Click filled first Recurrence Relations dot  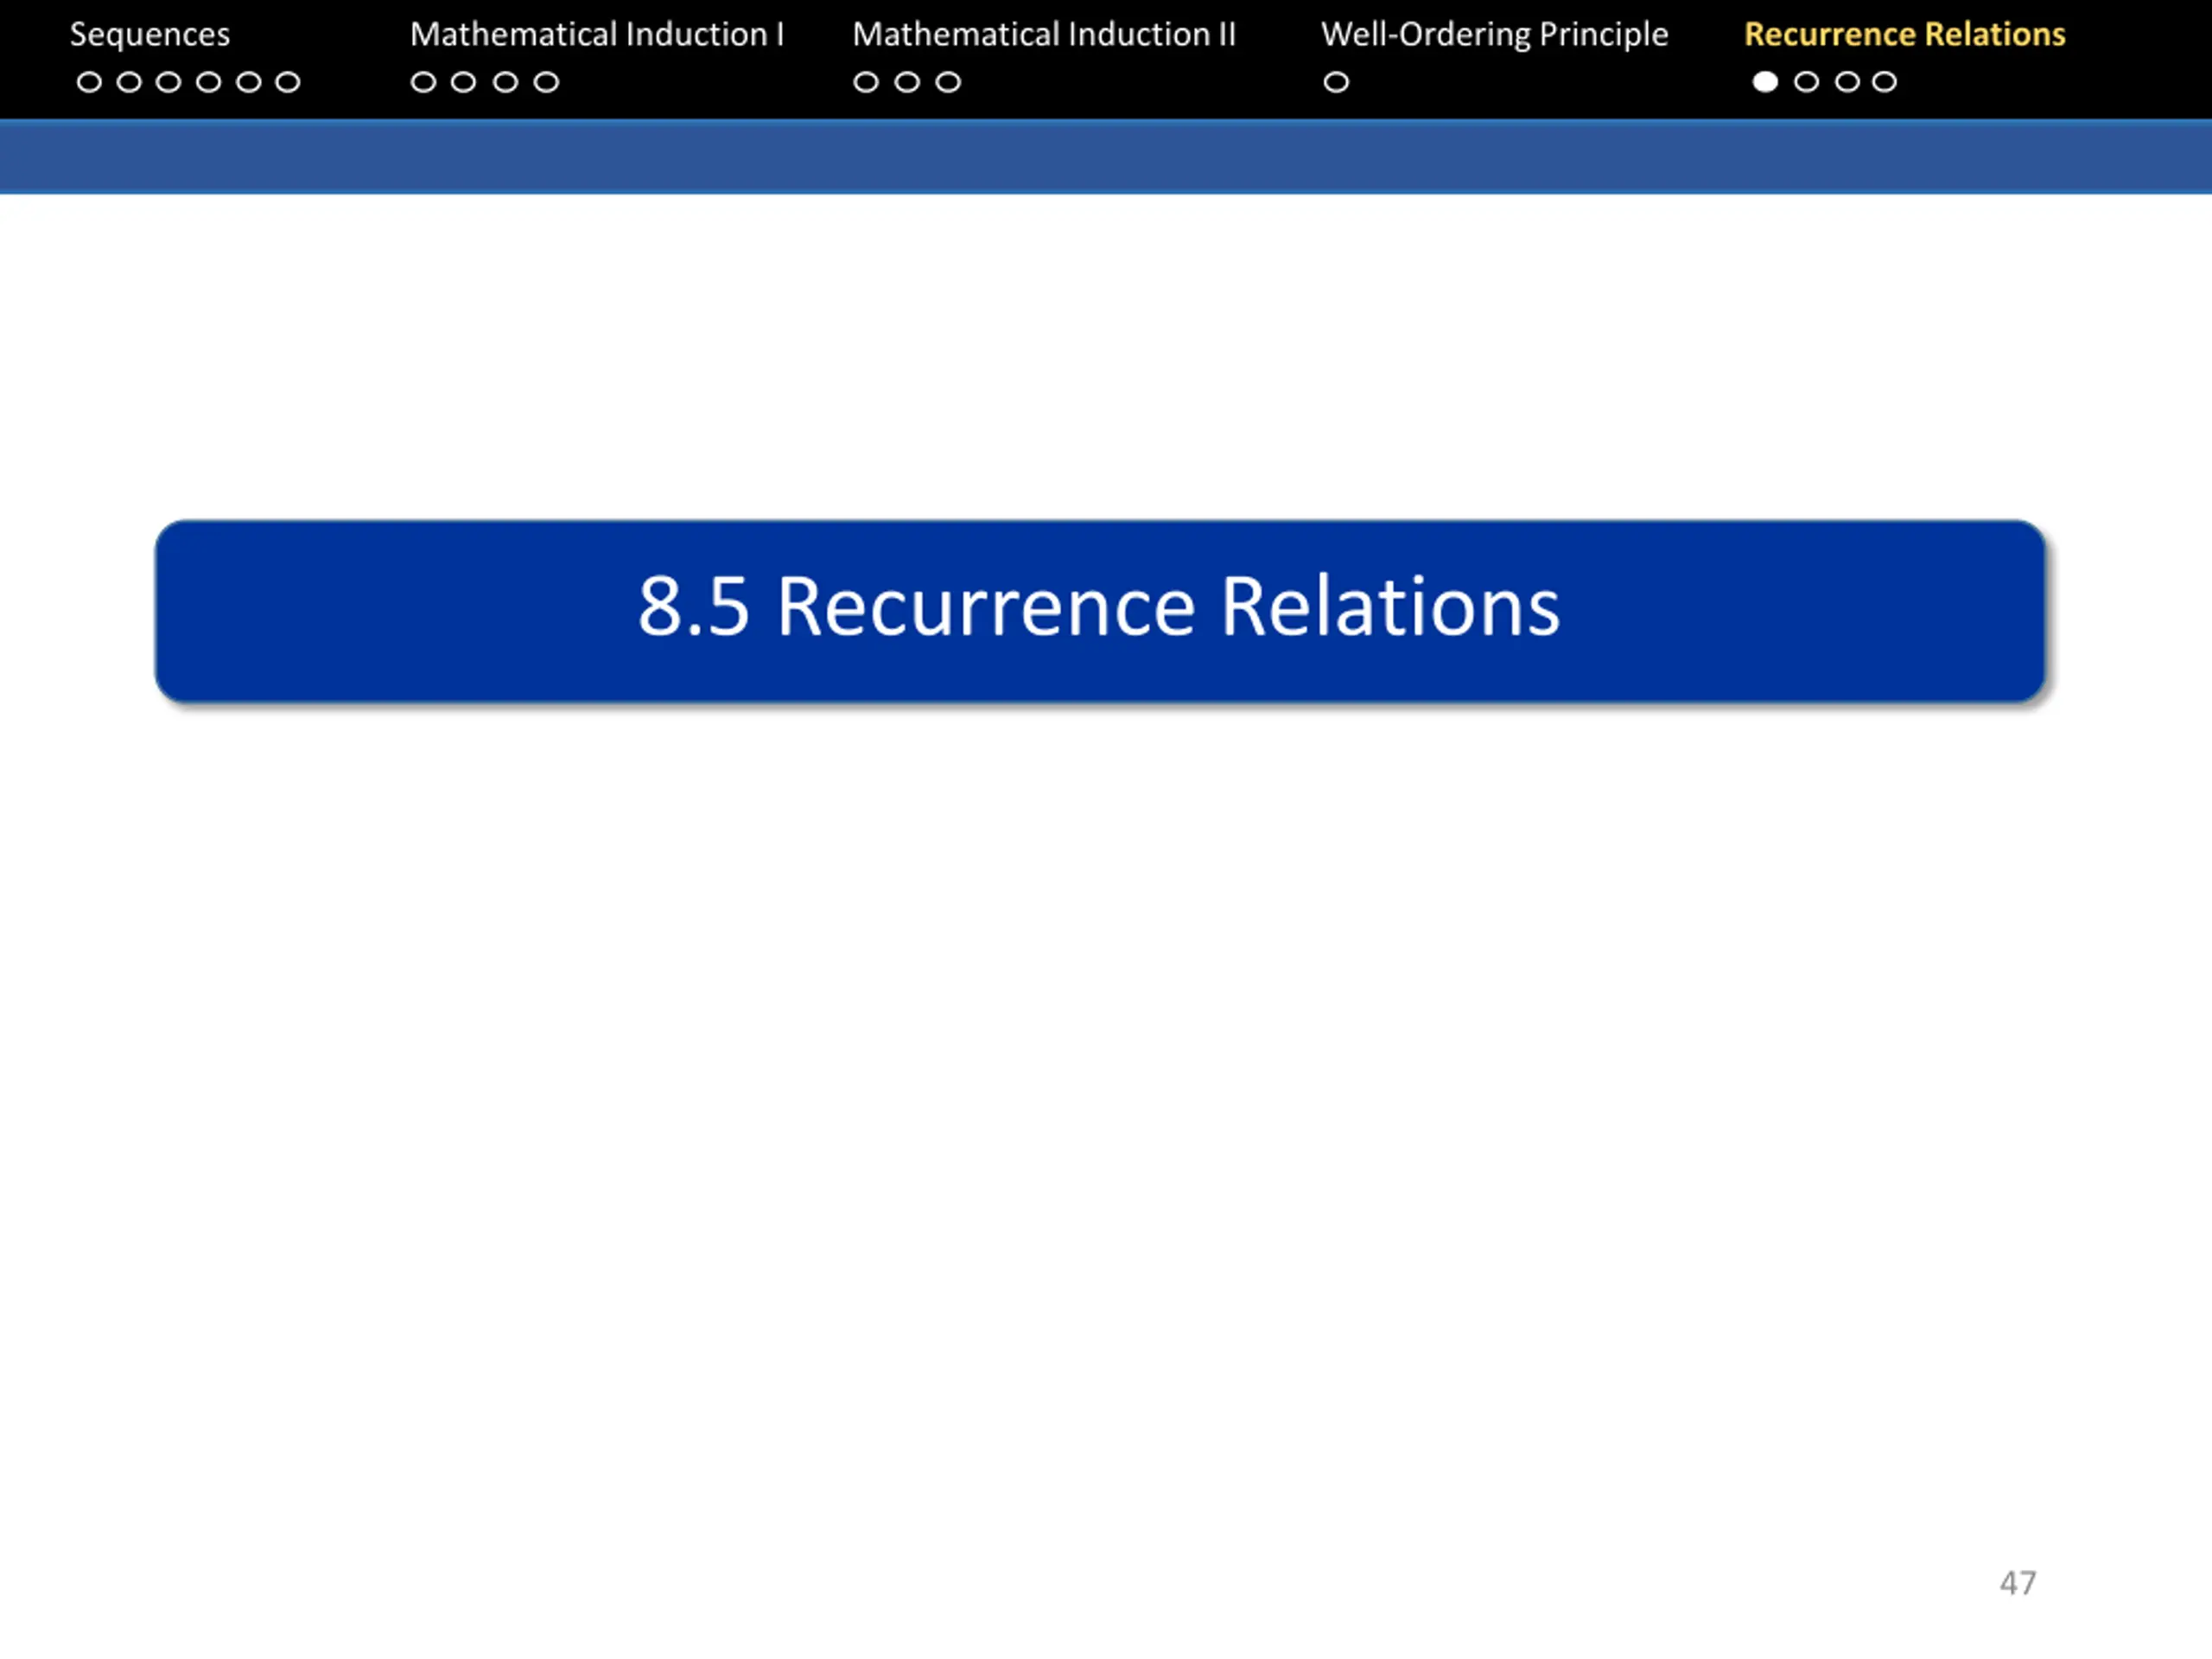(x=1766, y=82)
